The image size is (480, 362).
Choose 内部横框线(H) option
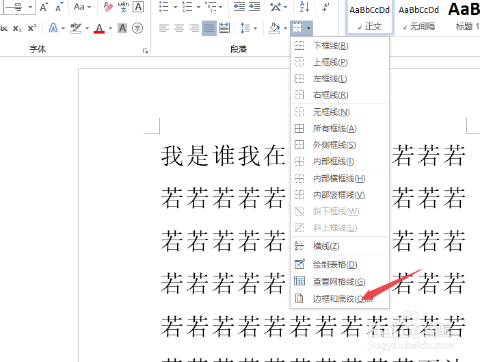coord(340,179)
